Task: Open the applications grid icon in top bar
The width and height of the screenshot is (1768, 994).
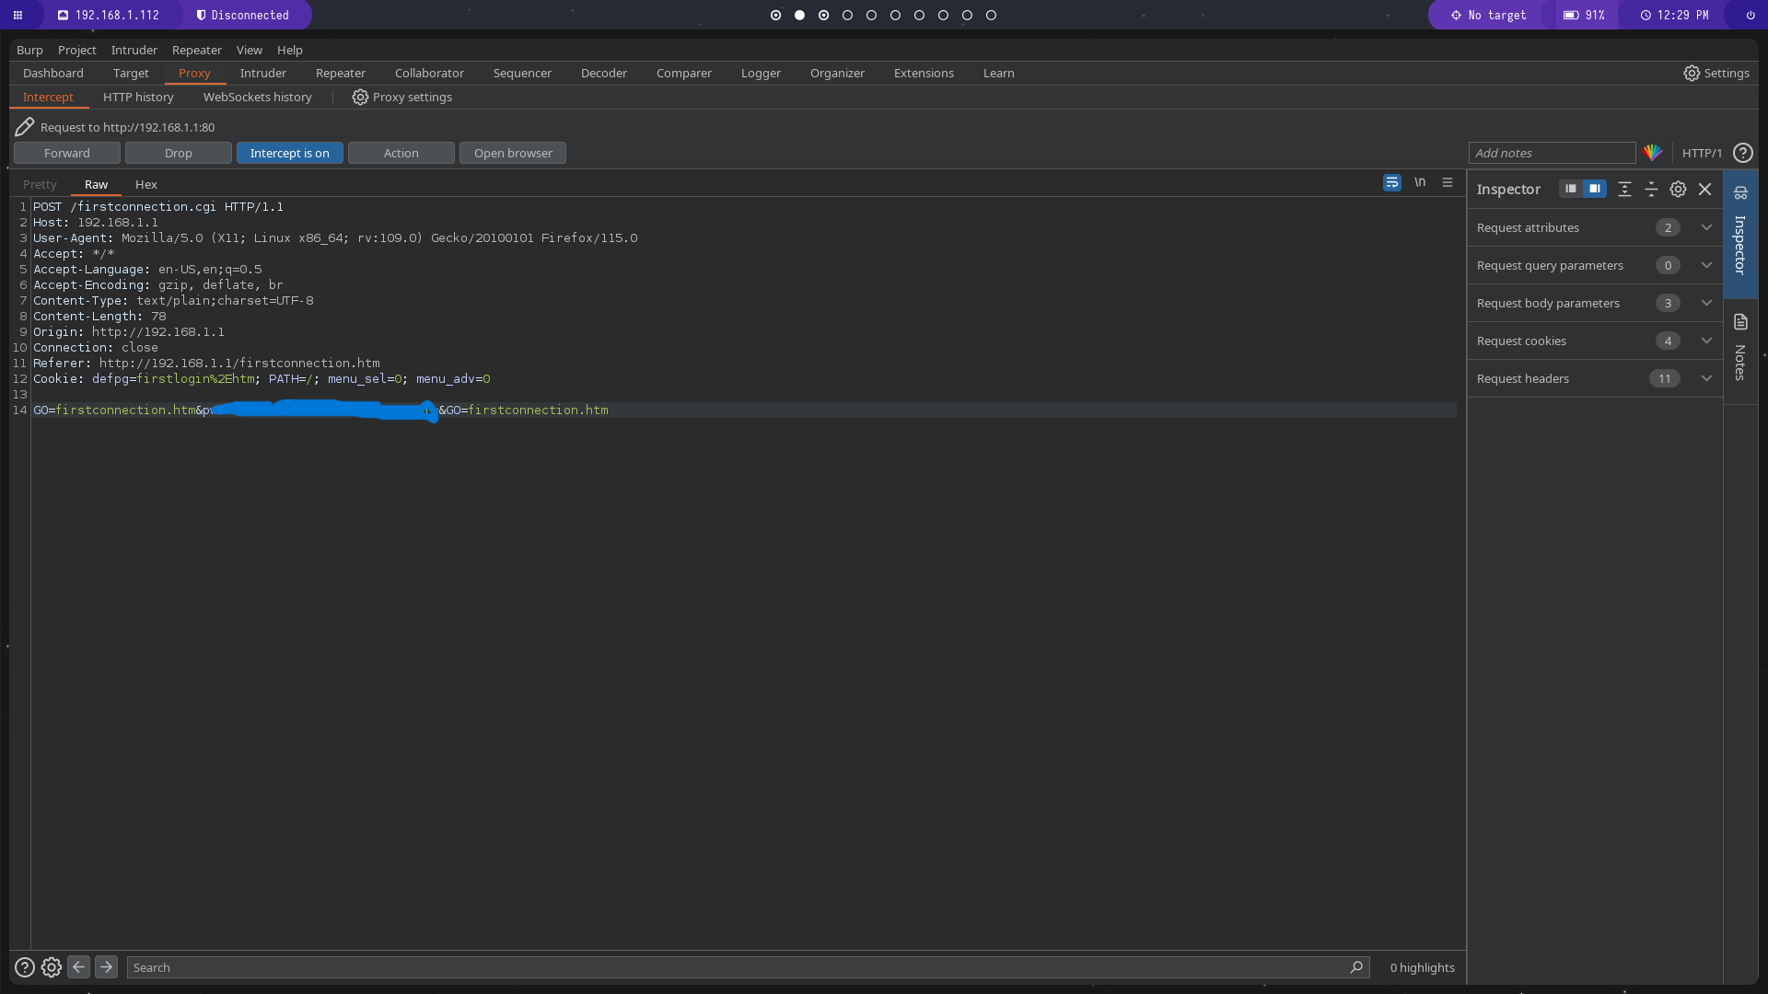Action: tap(17, 15)
